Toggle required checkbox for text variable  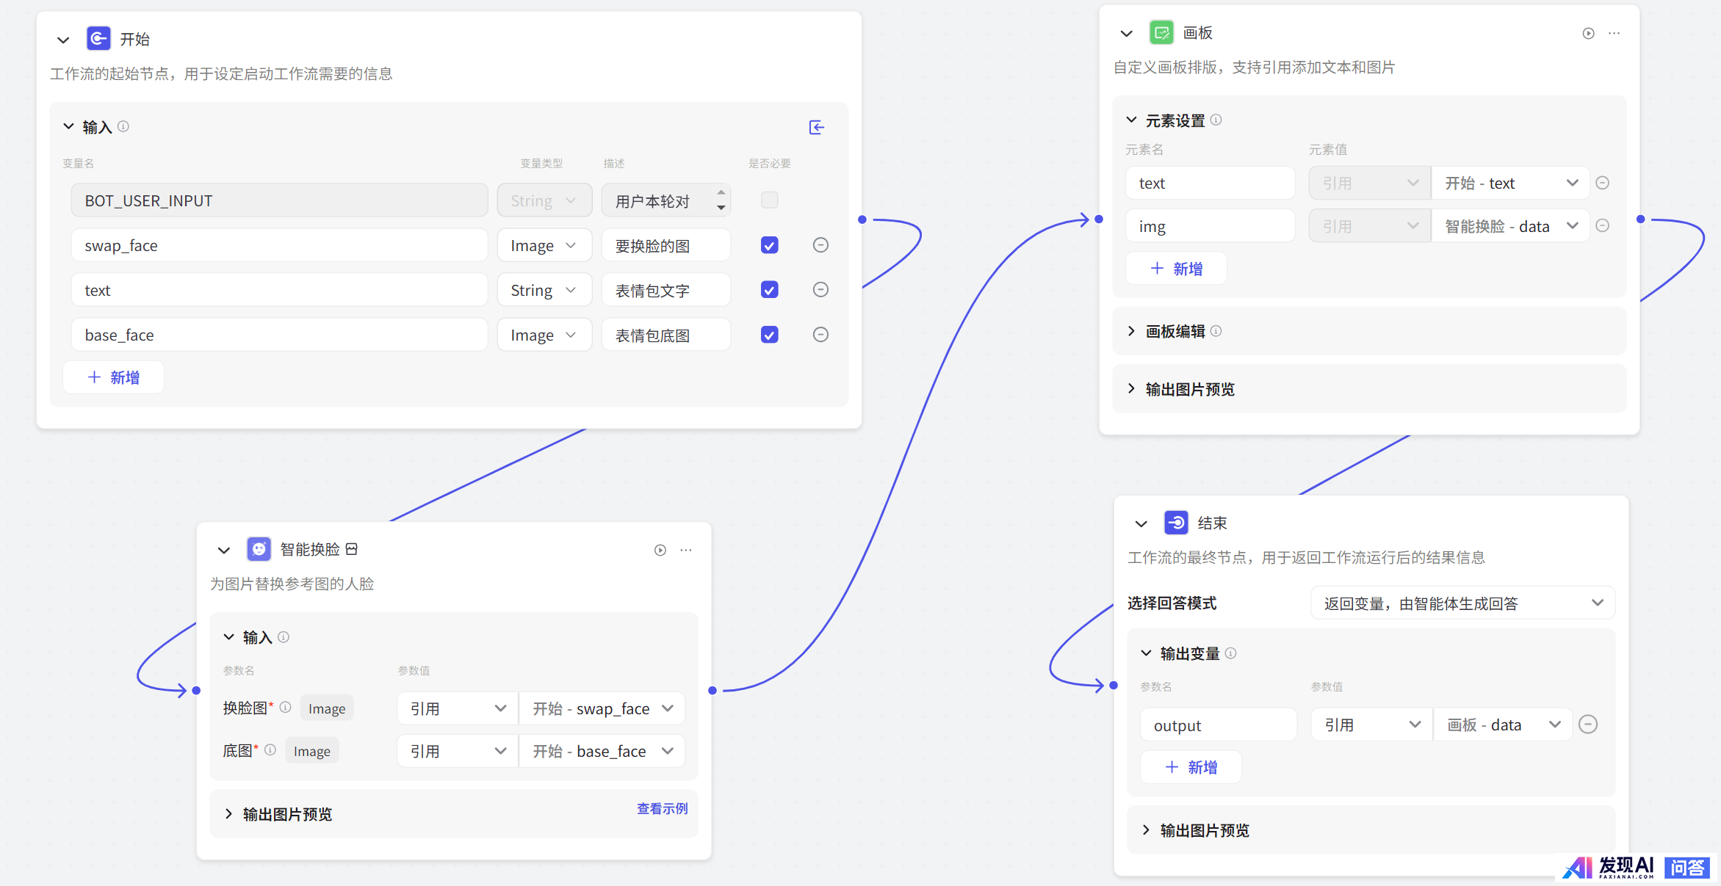(x=769, y=290)
